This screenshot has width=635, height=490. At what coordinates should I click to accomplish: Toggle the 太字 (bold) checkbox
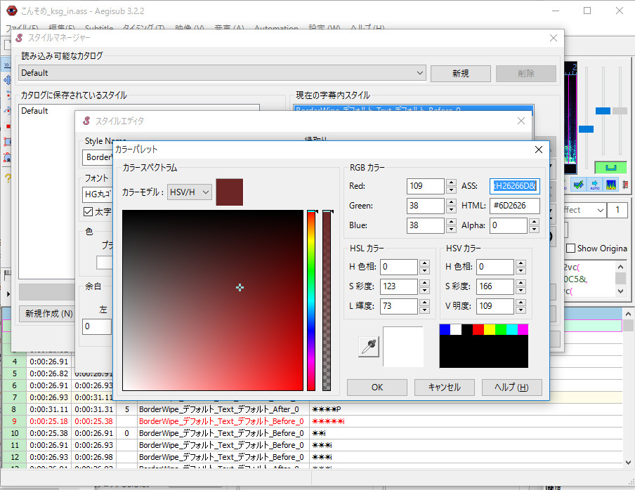pyautogui.click(x=88, y=211)
